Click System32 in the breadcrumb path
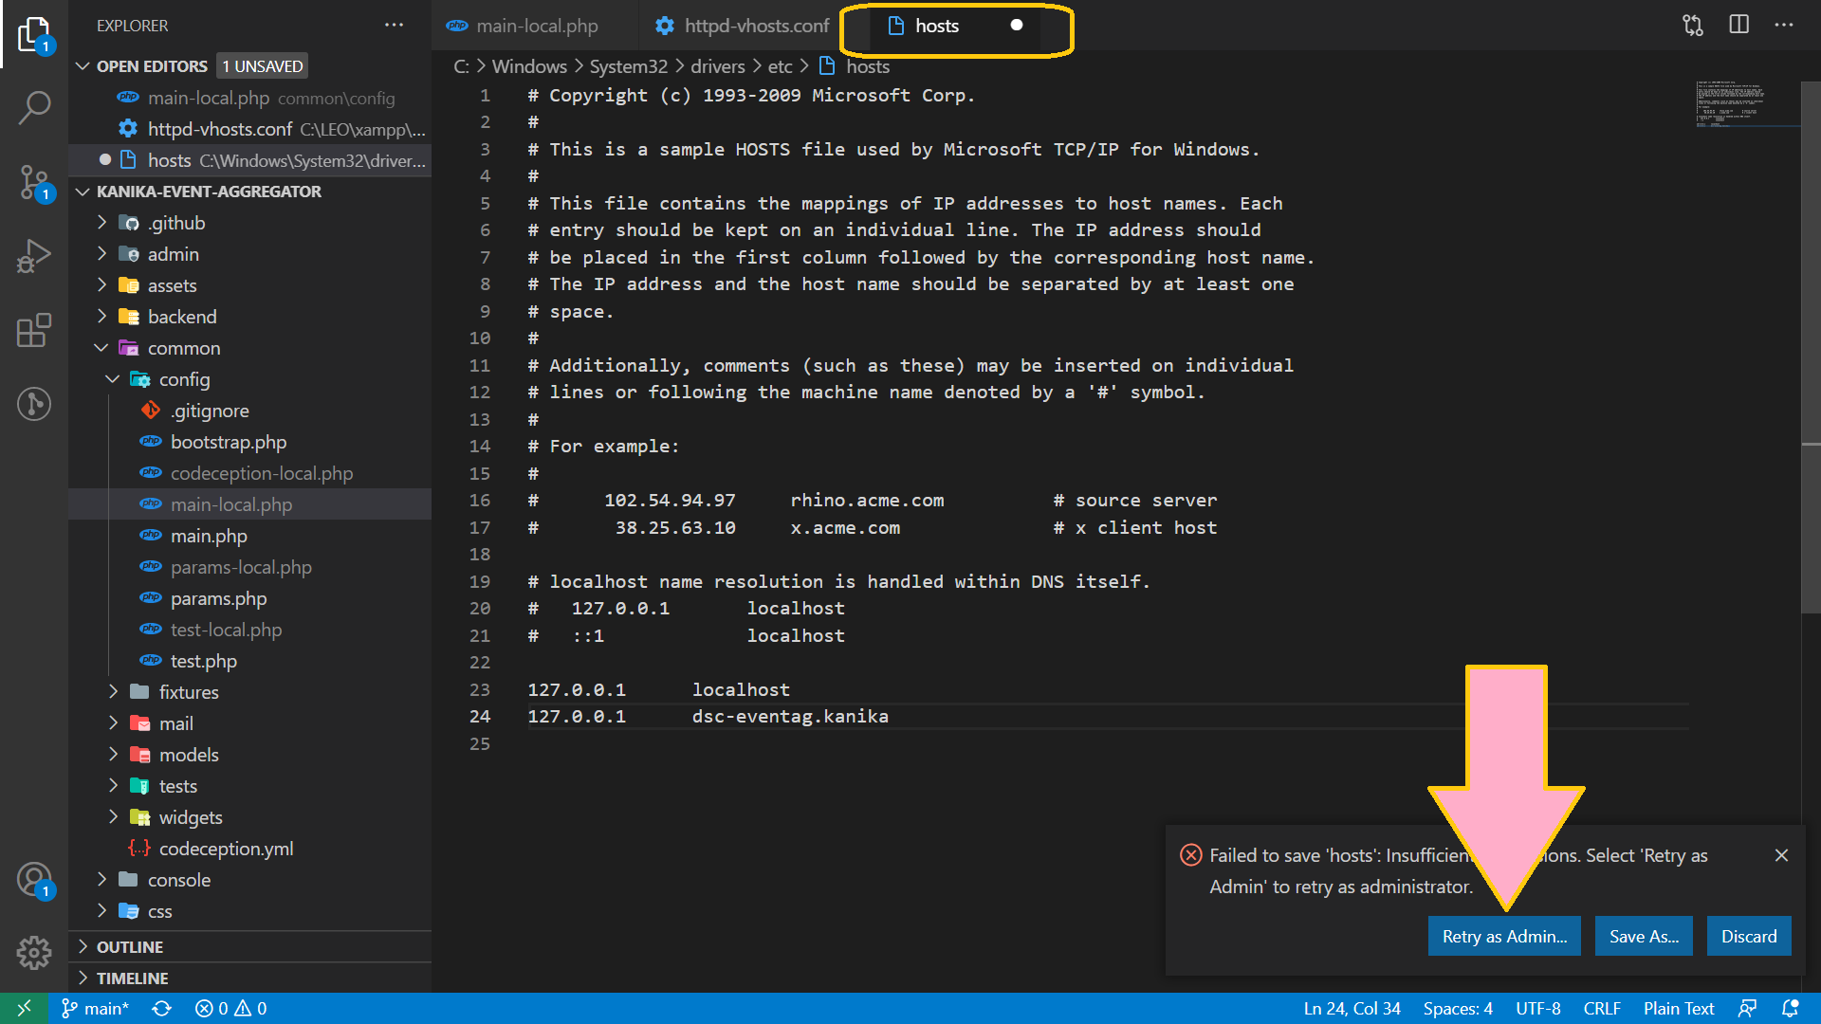 [628, 66]
